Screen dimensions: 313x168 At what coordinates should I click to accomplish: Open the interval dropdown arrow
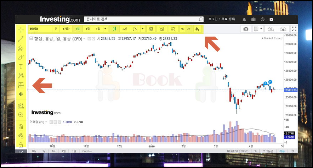pyautogui.click(x=106, y=29)
